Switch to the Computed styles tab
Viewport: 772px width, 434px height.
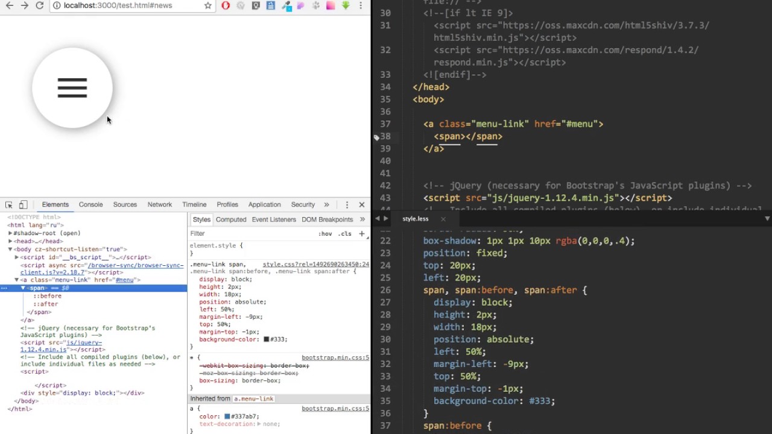click(x=231, y=219)
